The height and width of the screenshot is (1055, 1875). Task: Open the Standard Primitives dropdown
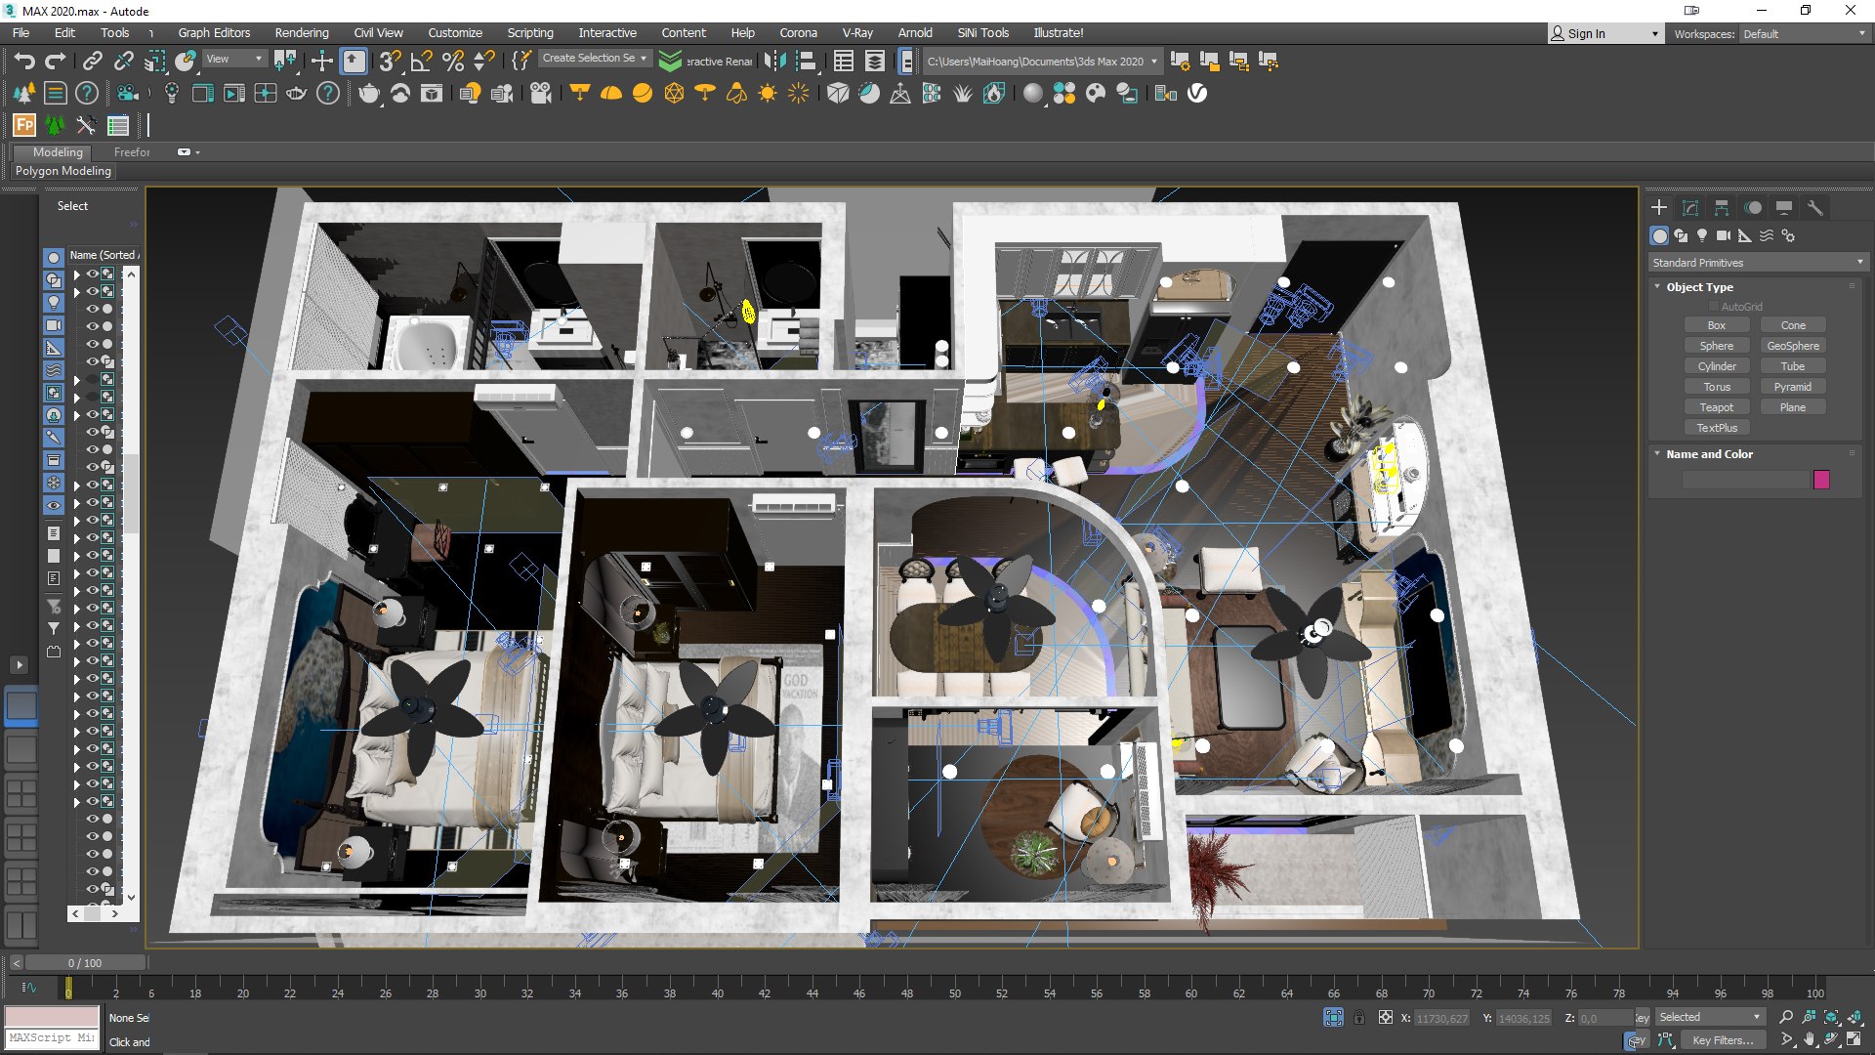[1758, 263]
